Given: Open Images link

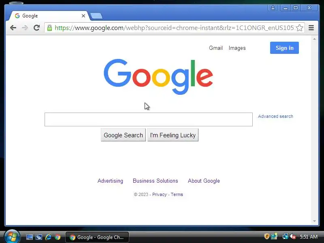Looking at the screenshot, I should click(x=237, y=48).
